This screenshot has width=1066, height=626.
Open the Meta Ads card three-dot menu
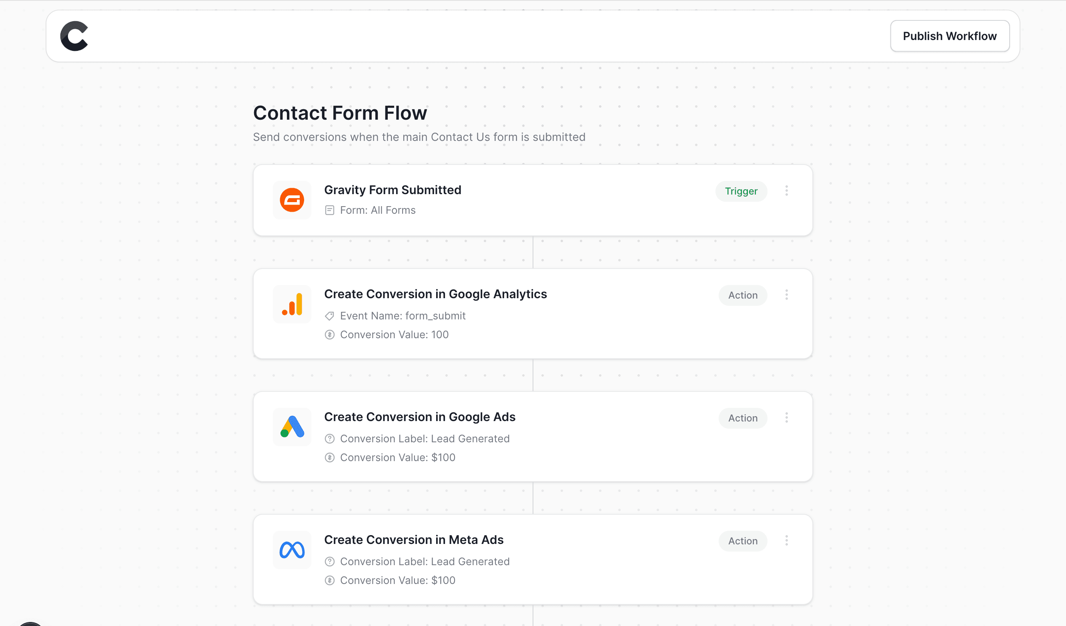[786, 540]
